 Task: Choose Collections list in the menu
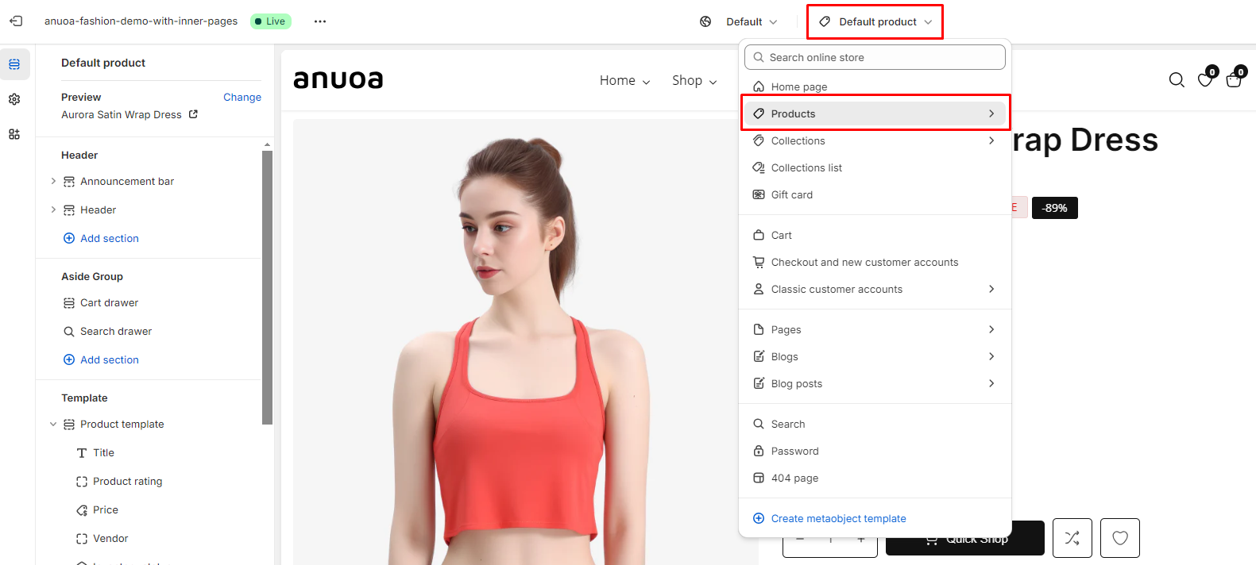click(x=806, y=167)
